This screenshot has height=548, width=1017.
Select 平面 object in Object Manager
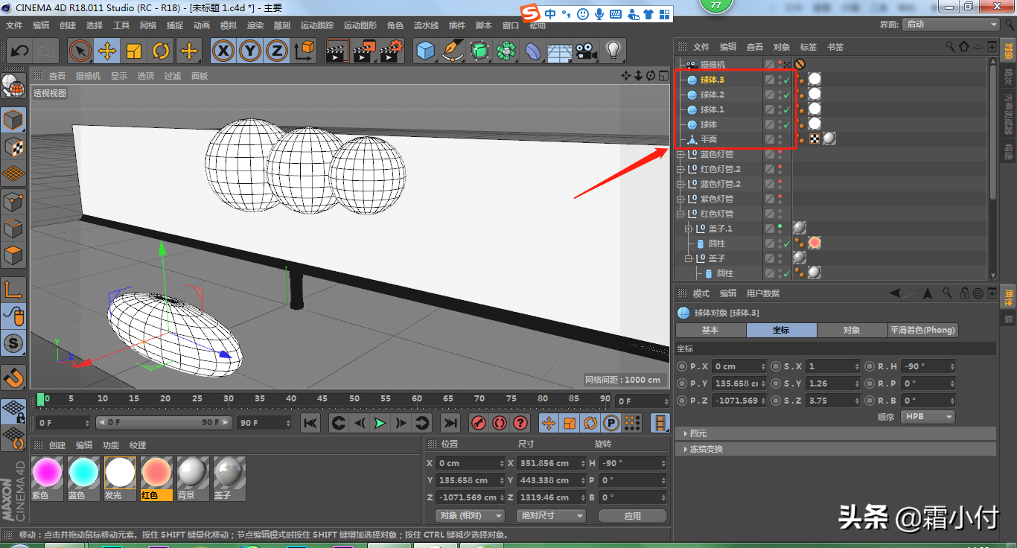[x=708, y=139]
